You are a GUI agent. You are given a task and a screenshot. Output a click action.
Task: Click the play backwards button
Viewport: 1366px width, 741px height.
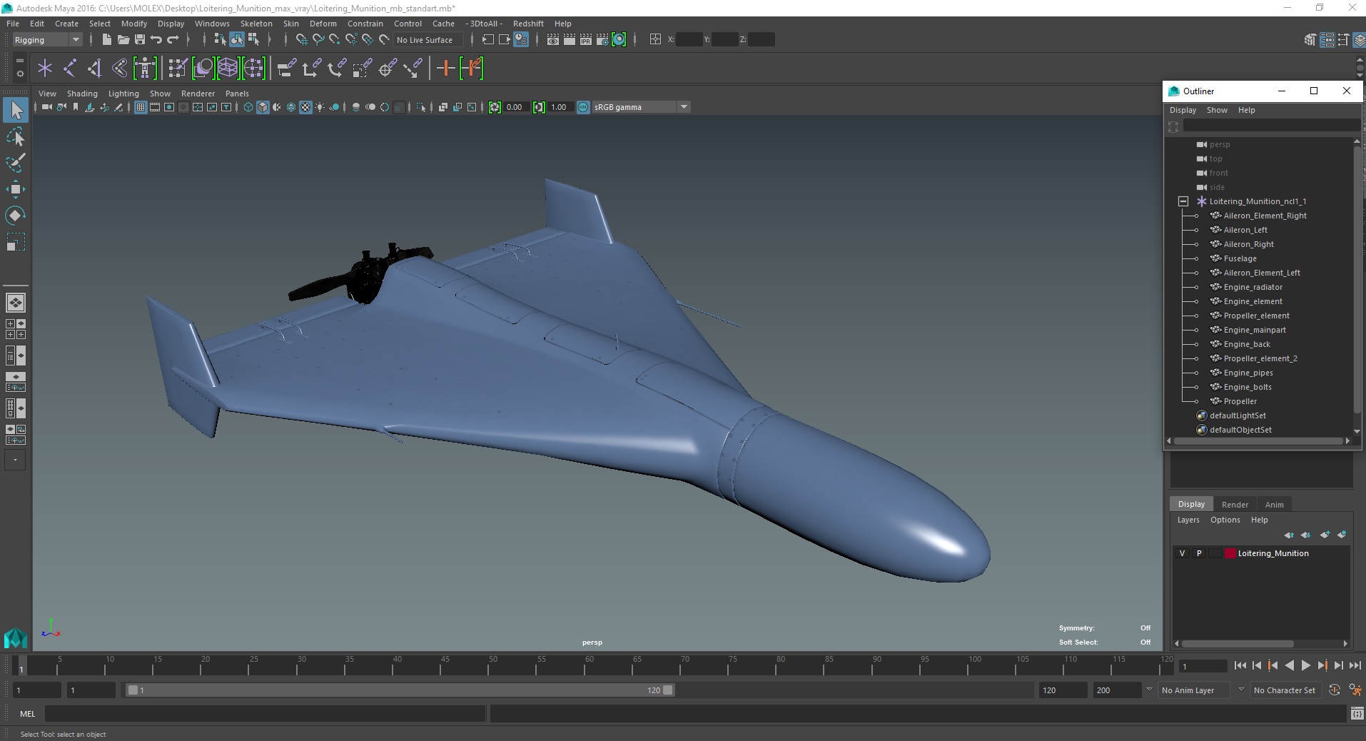click(1289, 665)
